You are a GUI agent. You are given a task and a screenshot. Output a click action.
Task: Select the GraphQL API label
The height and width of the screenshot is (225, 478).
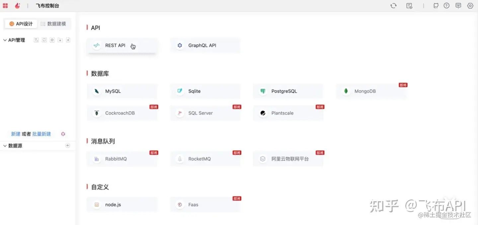coord(202,45)
